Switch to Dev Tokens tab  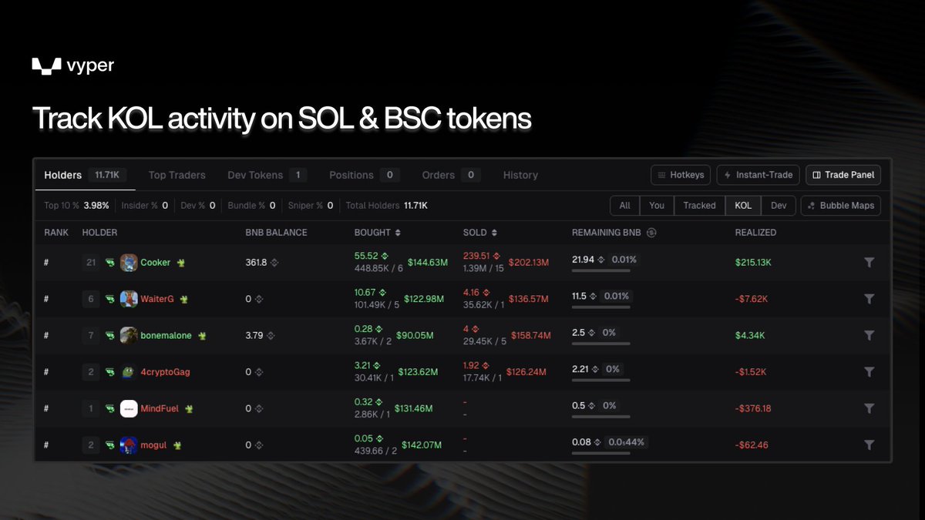(267, 175)
